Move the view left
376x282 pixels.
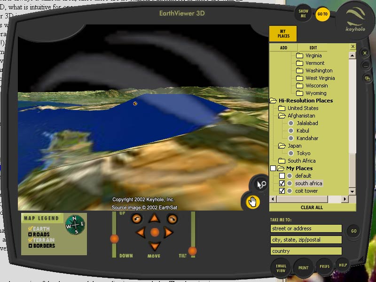point(141,232)
